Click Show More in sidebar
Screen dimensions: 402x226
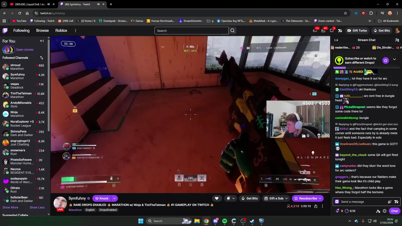click(10, 207)
